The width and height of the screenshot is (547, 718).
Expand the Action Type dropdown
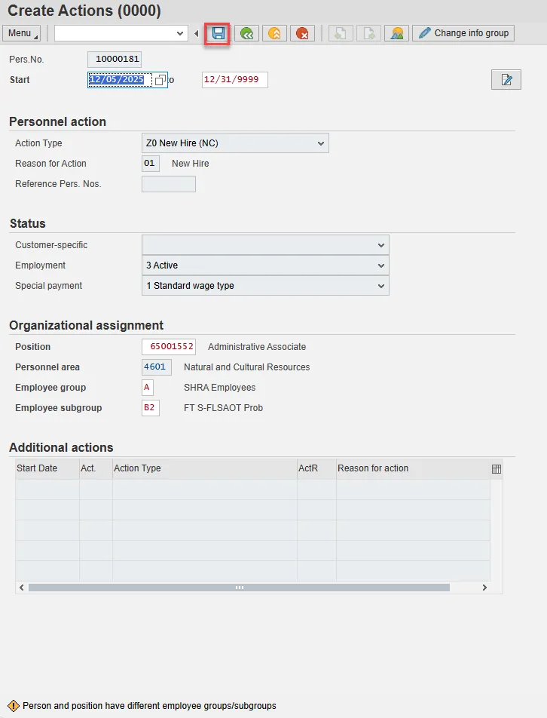(321, 143)
